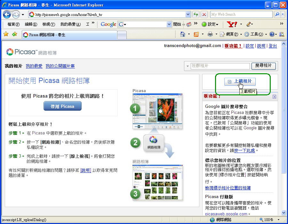Open the 編輯(E) menu
Image resolution: width=288 pixels, height=224 pixels.
pos(31,24)
